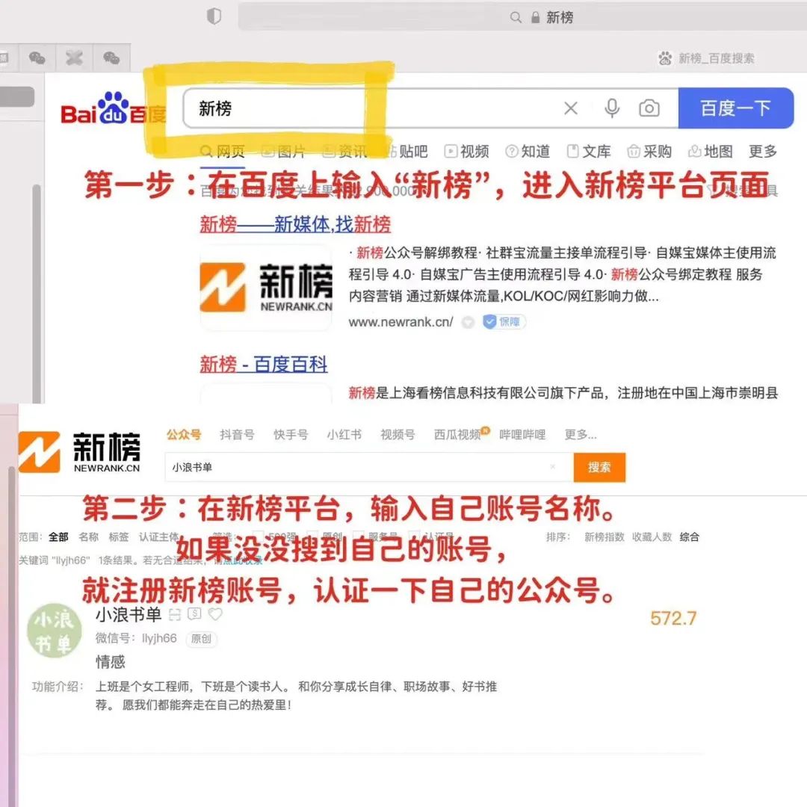807x807 pixels.
Task: Open the 新榜 - 百度百科 link
Action: tap(264, 364)
